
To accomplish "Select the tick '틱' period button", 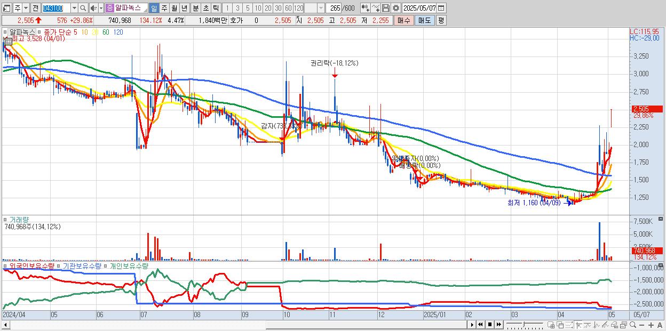I will coord(215,8).
